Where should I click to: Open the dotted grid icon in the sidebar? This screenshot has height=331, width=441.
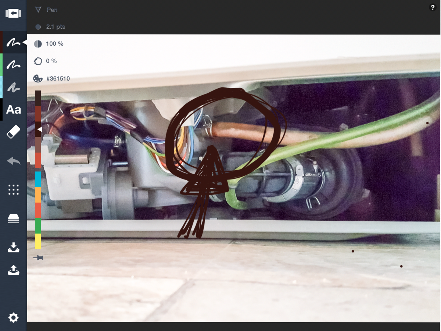[13, 190]
